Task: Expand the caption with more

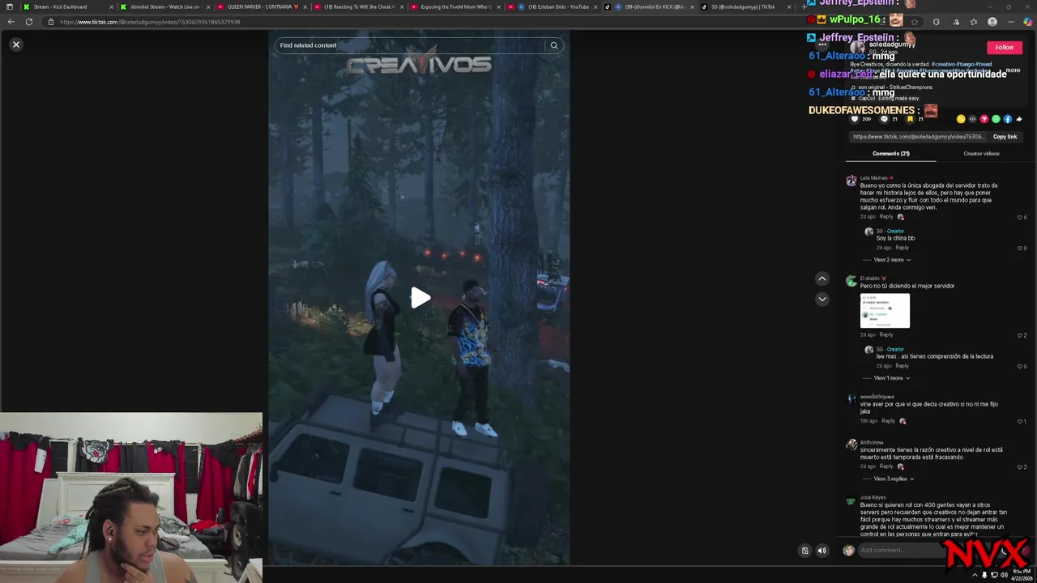Action: (x=1013, y=70)
